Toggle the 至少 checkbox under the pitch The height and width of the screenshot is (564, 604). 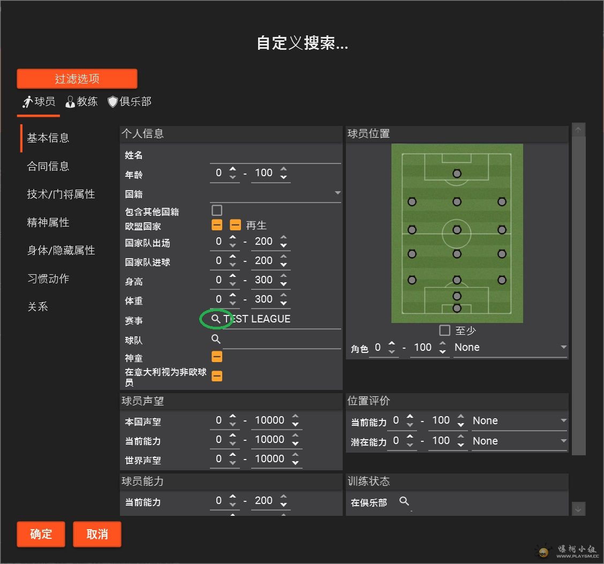pyautogui.click(x=444, y=330)
